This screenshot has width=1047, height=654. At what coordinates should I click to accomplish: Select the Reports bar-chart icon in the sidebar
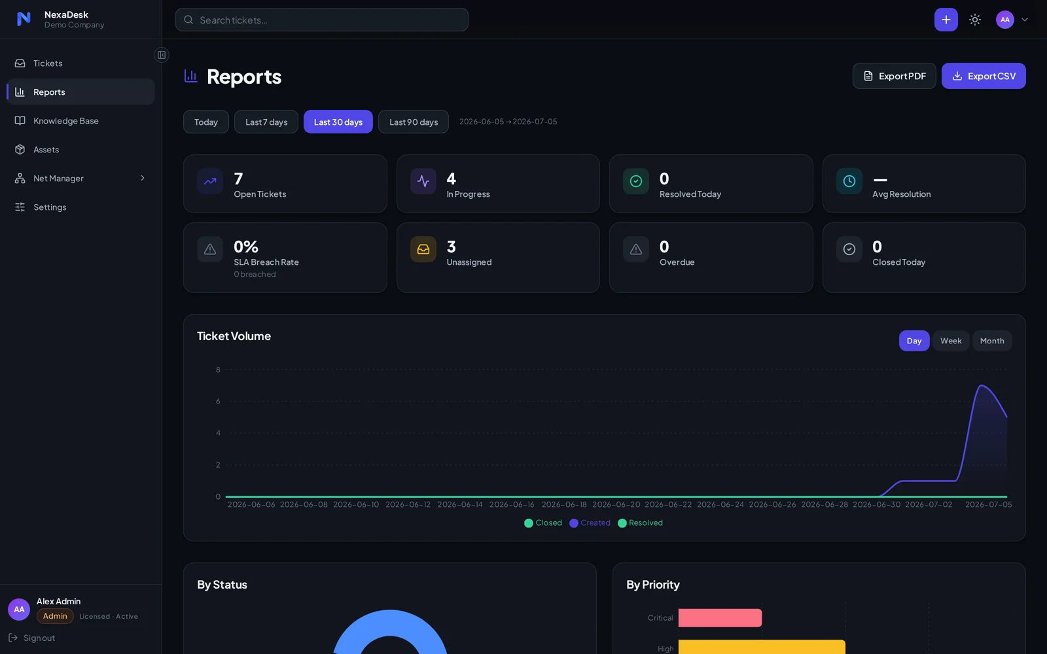pyautogui.click(x=20, y=92)
